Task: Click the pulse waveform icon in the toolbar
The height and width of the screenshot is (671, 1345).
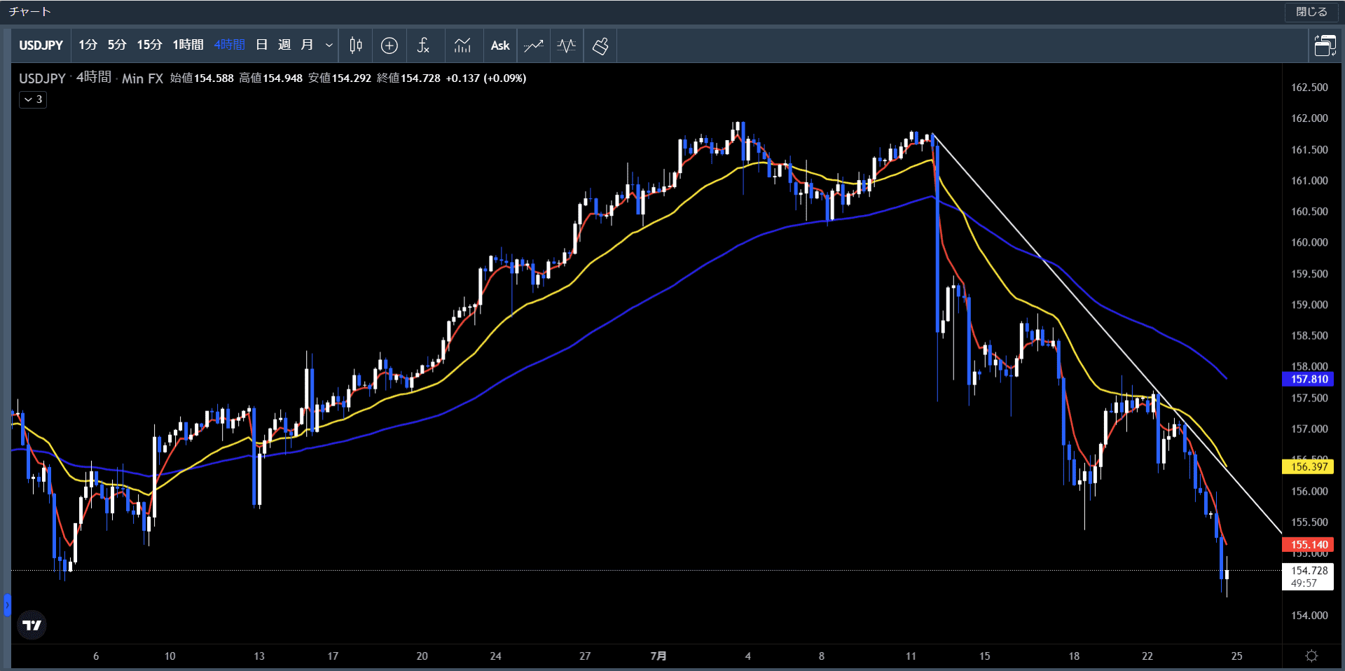Action: 567,46
